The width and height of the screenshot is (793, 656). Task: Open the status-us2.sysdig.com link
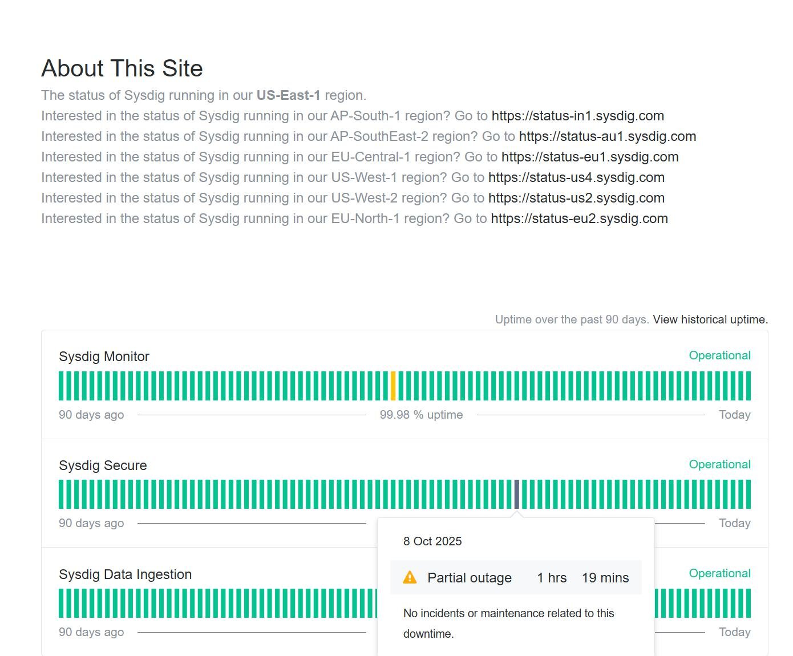click(576, 198)
